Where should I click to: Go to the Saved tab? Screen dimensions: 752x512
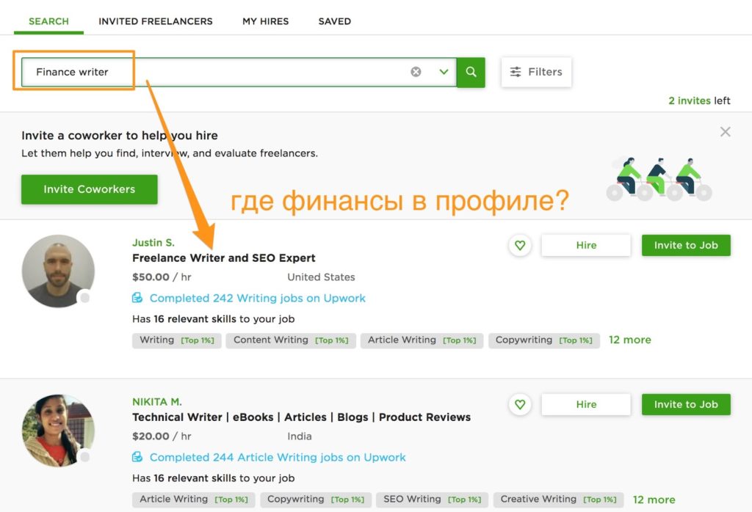point(334,21)
